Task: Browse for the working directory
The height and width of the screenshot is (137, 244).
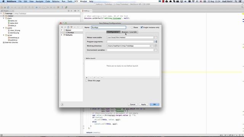Action: tap(152, 46)
